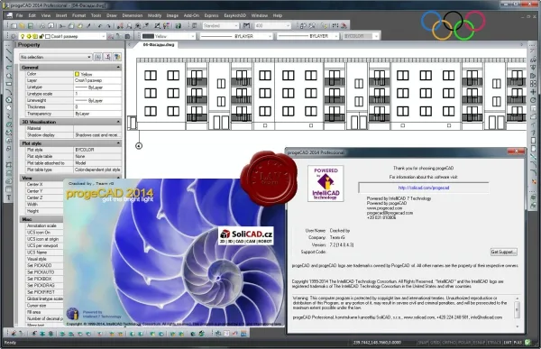The image size is (541, 349).
Task: Toggle POLAR in the status bar
Action: (464, 343)
